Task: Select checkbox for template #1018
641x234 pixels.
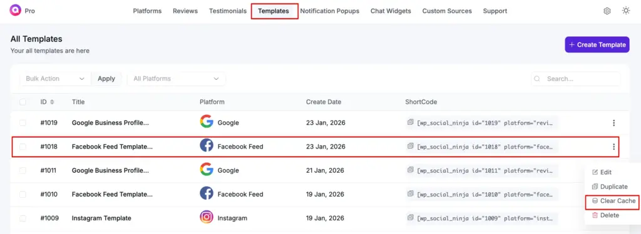Action: point(23,147)
